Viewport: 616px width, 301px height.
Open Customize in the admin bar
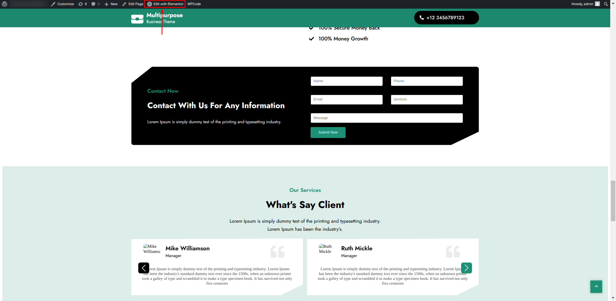[63, 4]
